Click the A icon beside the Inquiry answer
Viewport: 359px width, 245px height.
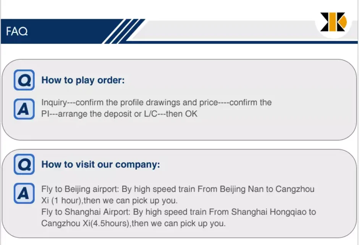24,109
